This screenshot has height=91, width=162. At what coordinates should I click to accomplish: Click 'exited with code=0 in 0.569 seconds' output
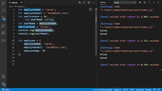[134, 65]
